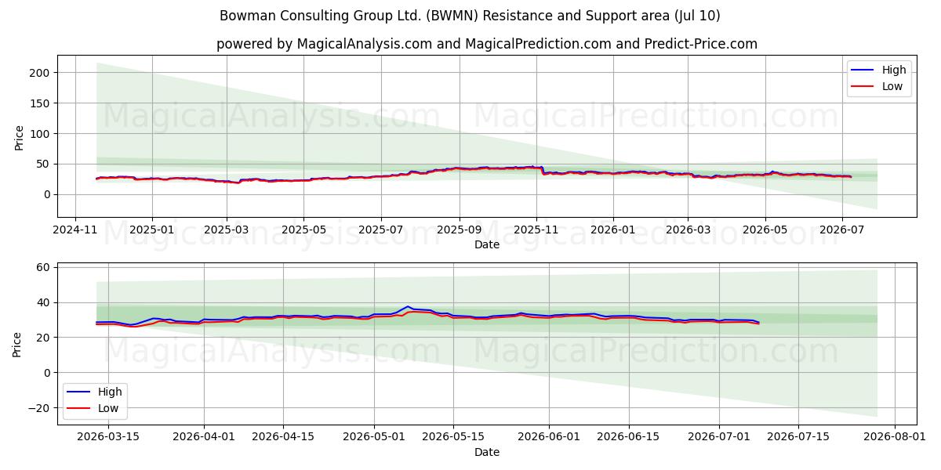
Task: Click the 100 price tick in top chart
Action: (x=41, y=134)
